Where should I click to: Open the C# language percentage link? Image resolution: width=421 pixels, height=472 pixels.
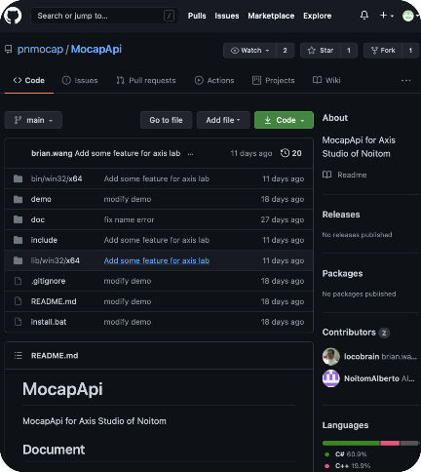tap(346, 454)
